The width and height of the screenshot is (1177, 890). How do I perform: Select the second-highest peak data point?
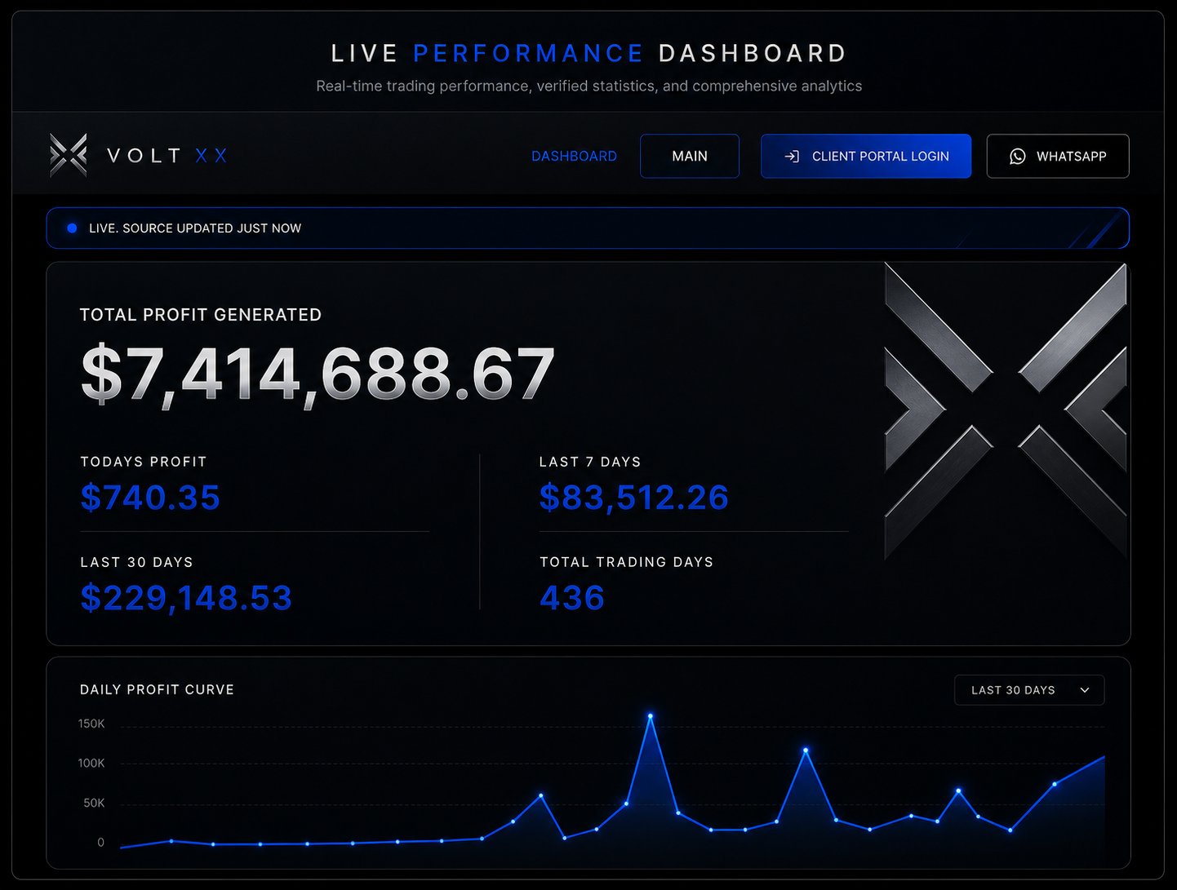[x=806, y=750]
